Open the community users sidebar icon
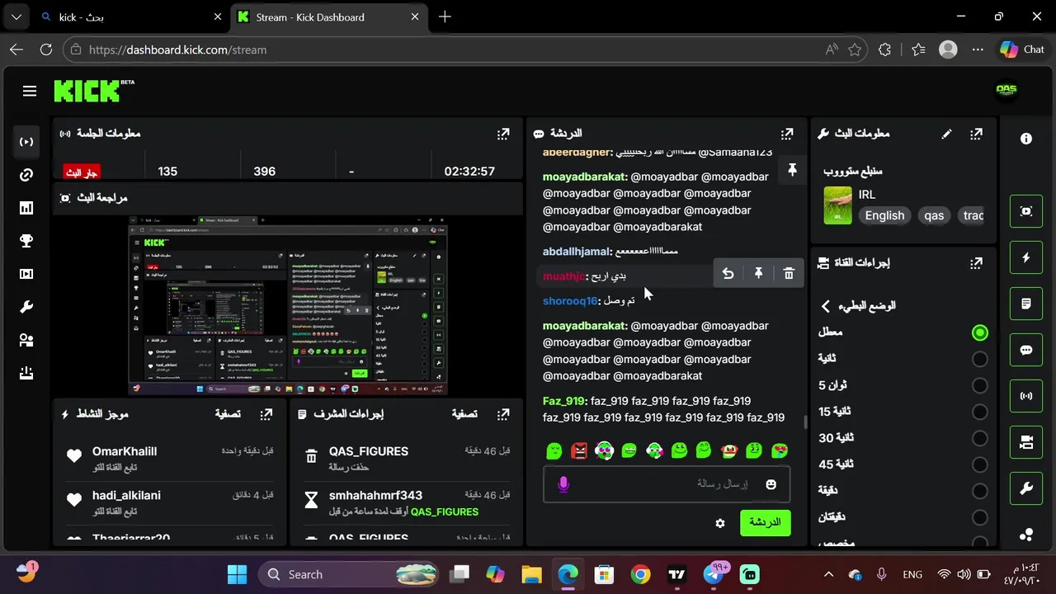1056x594 pixels. [x=26, y=340]
